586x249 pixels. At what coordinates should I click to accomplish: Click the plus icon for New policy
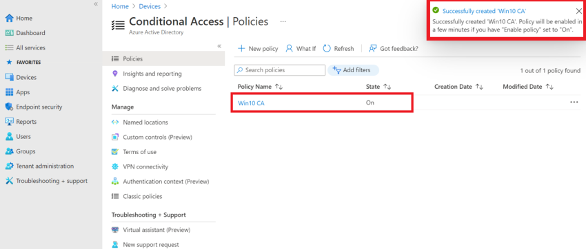pyautogui.click(x=241, y=48)
